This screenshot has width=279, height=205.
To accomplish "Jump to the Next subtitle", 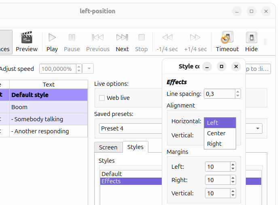I will (x=122, y=42).
